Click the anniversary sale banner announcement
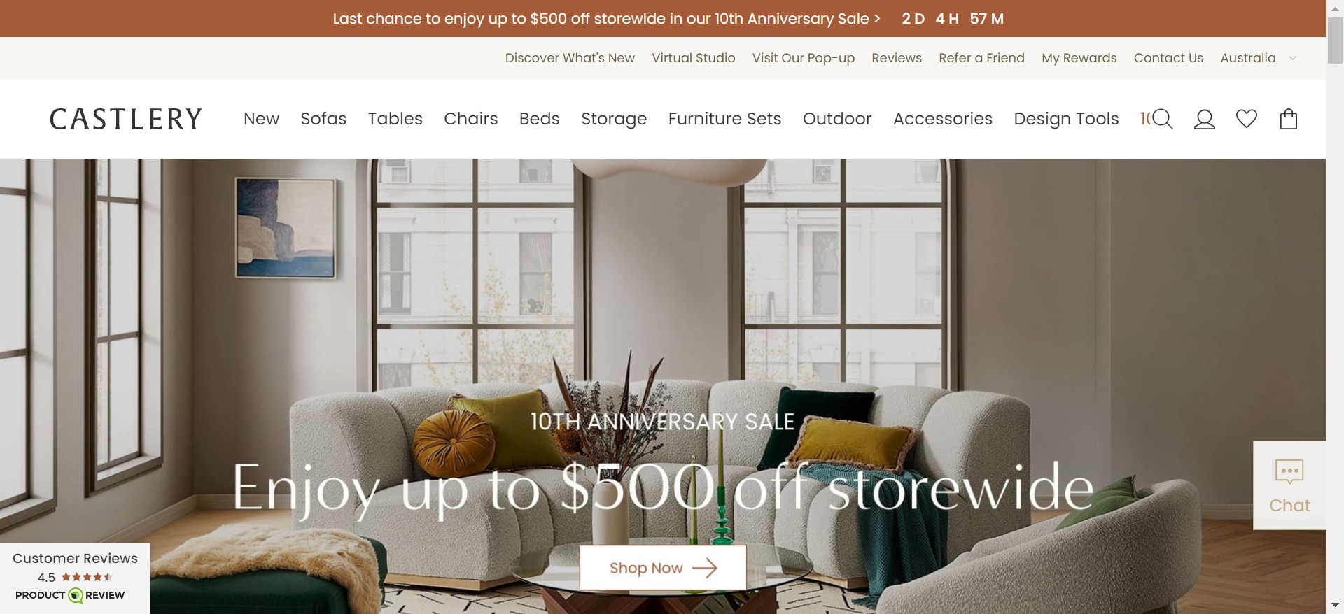Screen dimensions: 1344x614 point(606,19)
